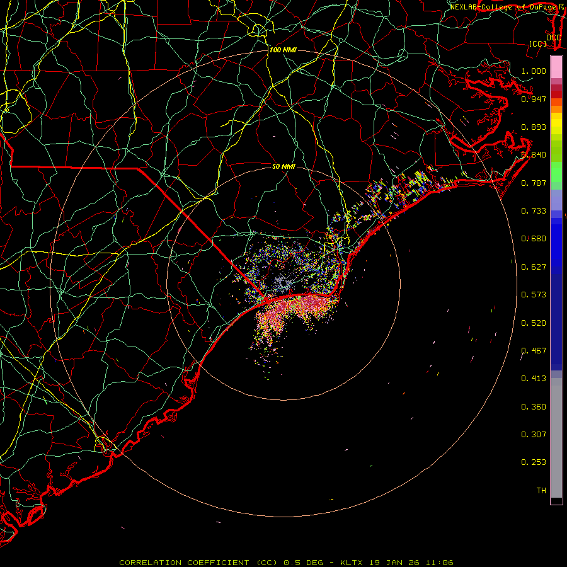Click the 0.5 DEG elevation in caption
Screen dimensions: 567x567
click(305, 563)
